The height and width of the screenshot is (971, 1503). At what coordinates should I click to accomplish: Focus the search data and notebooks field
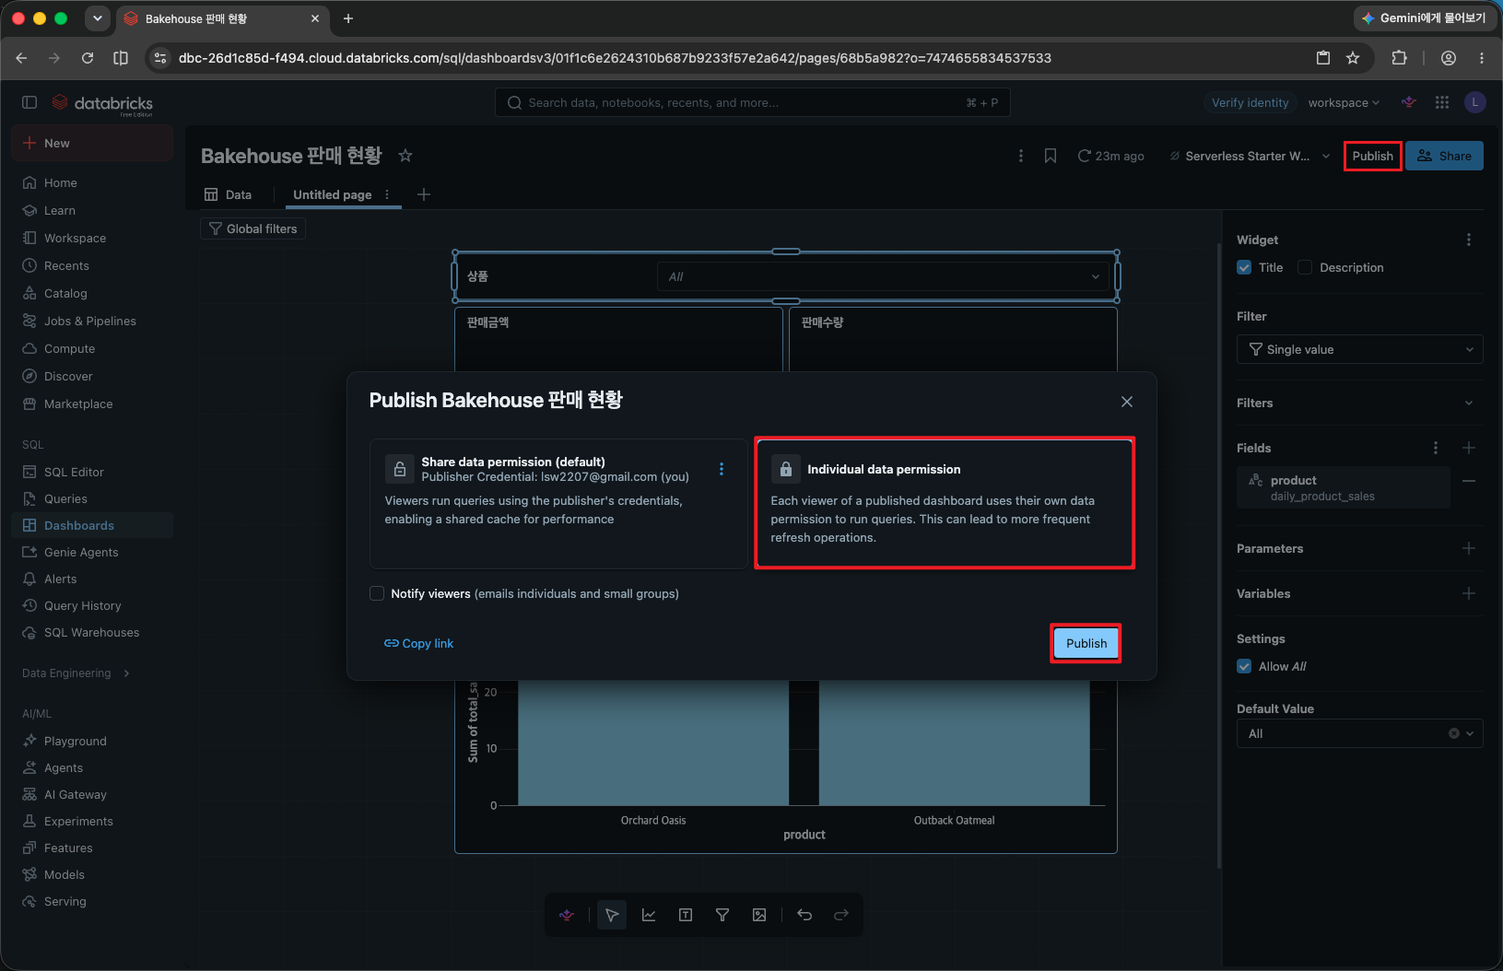click(x=752, y=102)
